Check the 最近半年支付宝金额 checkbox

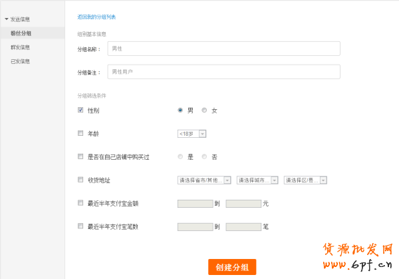80,203
